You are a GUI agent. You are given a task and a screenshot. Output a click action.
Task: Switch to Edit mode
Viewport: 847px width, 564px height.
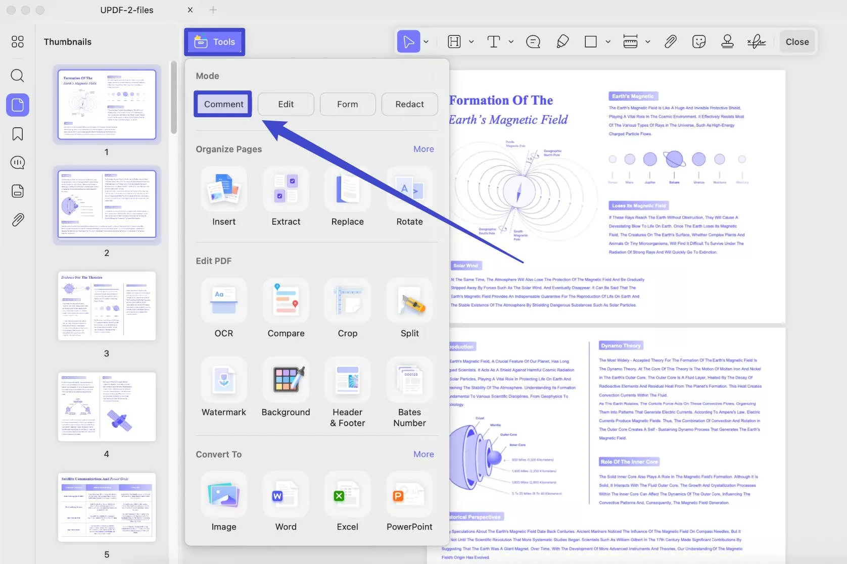(286, 104)
